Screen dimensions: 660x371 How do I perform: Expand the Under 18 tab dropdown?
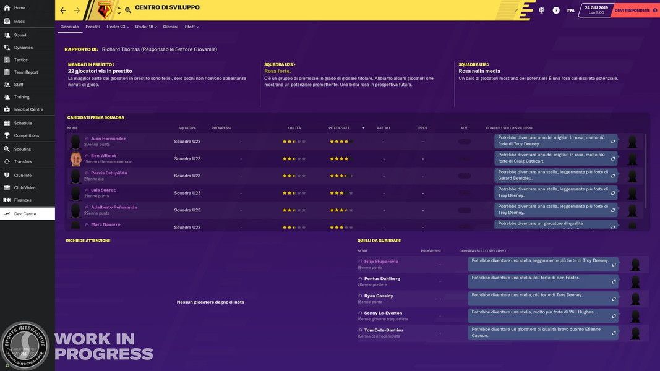[x=146, y=27]
